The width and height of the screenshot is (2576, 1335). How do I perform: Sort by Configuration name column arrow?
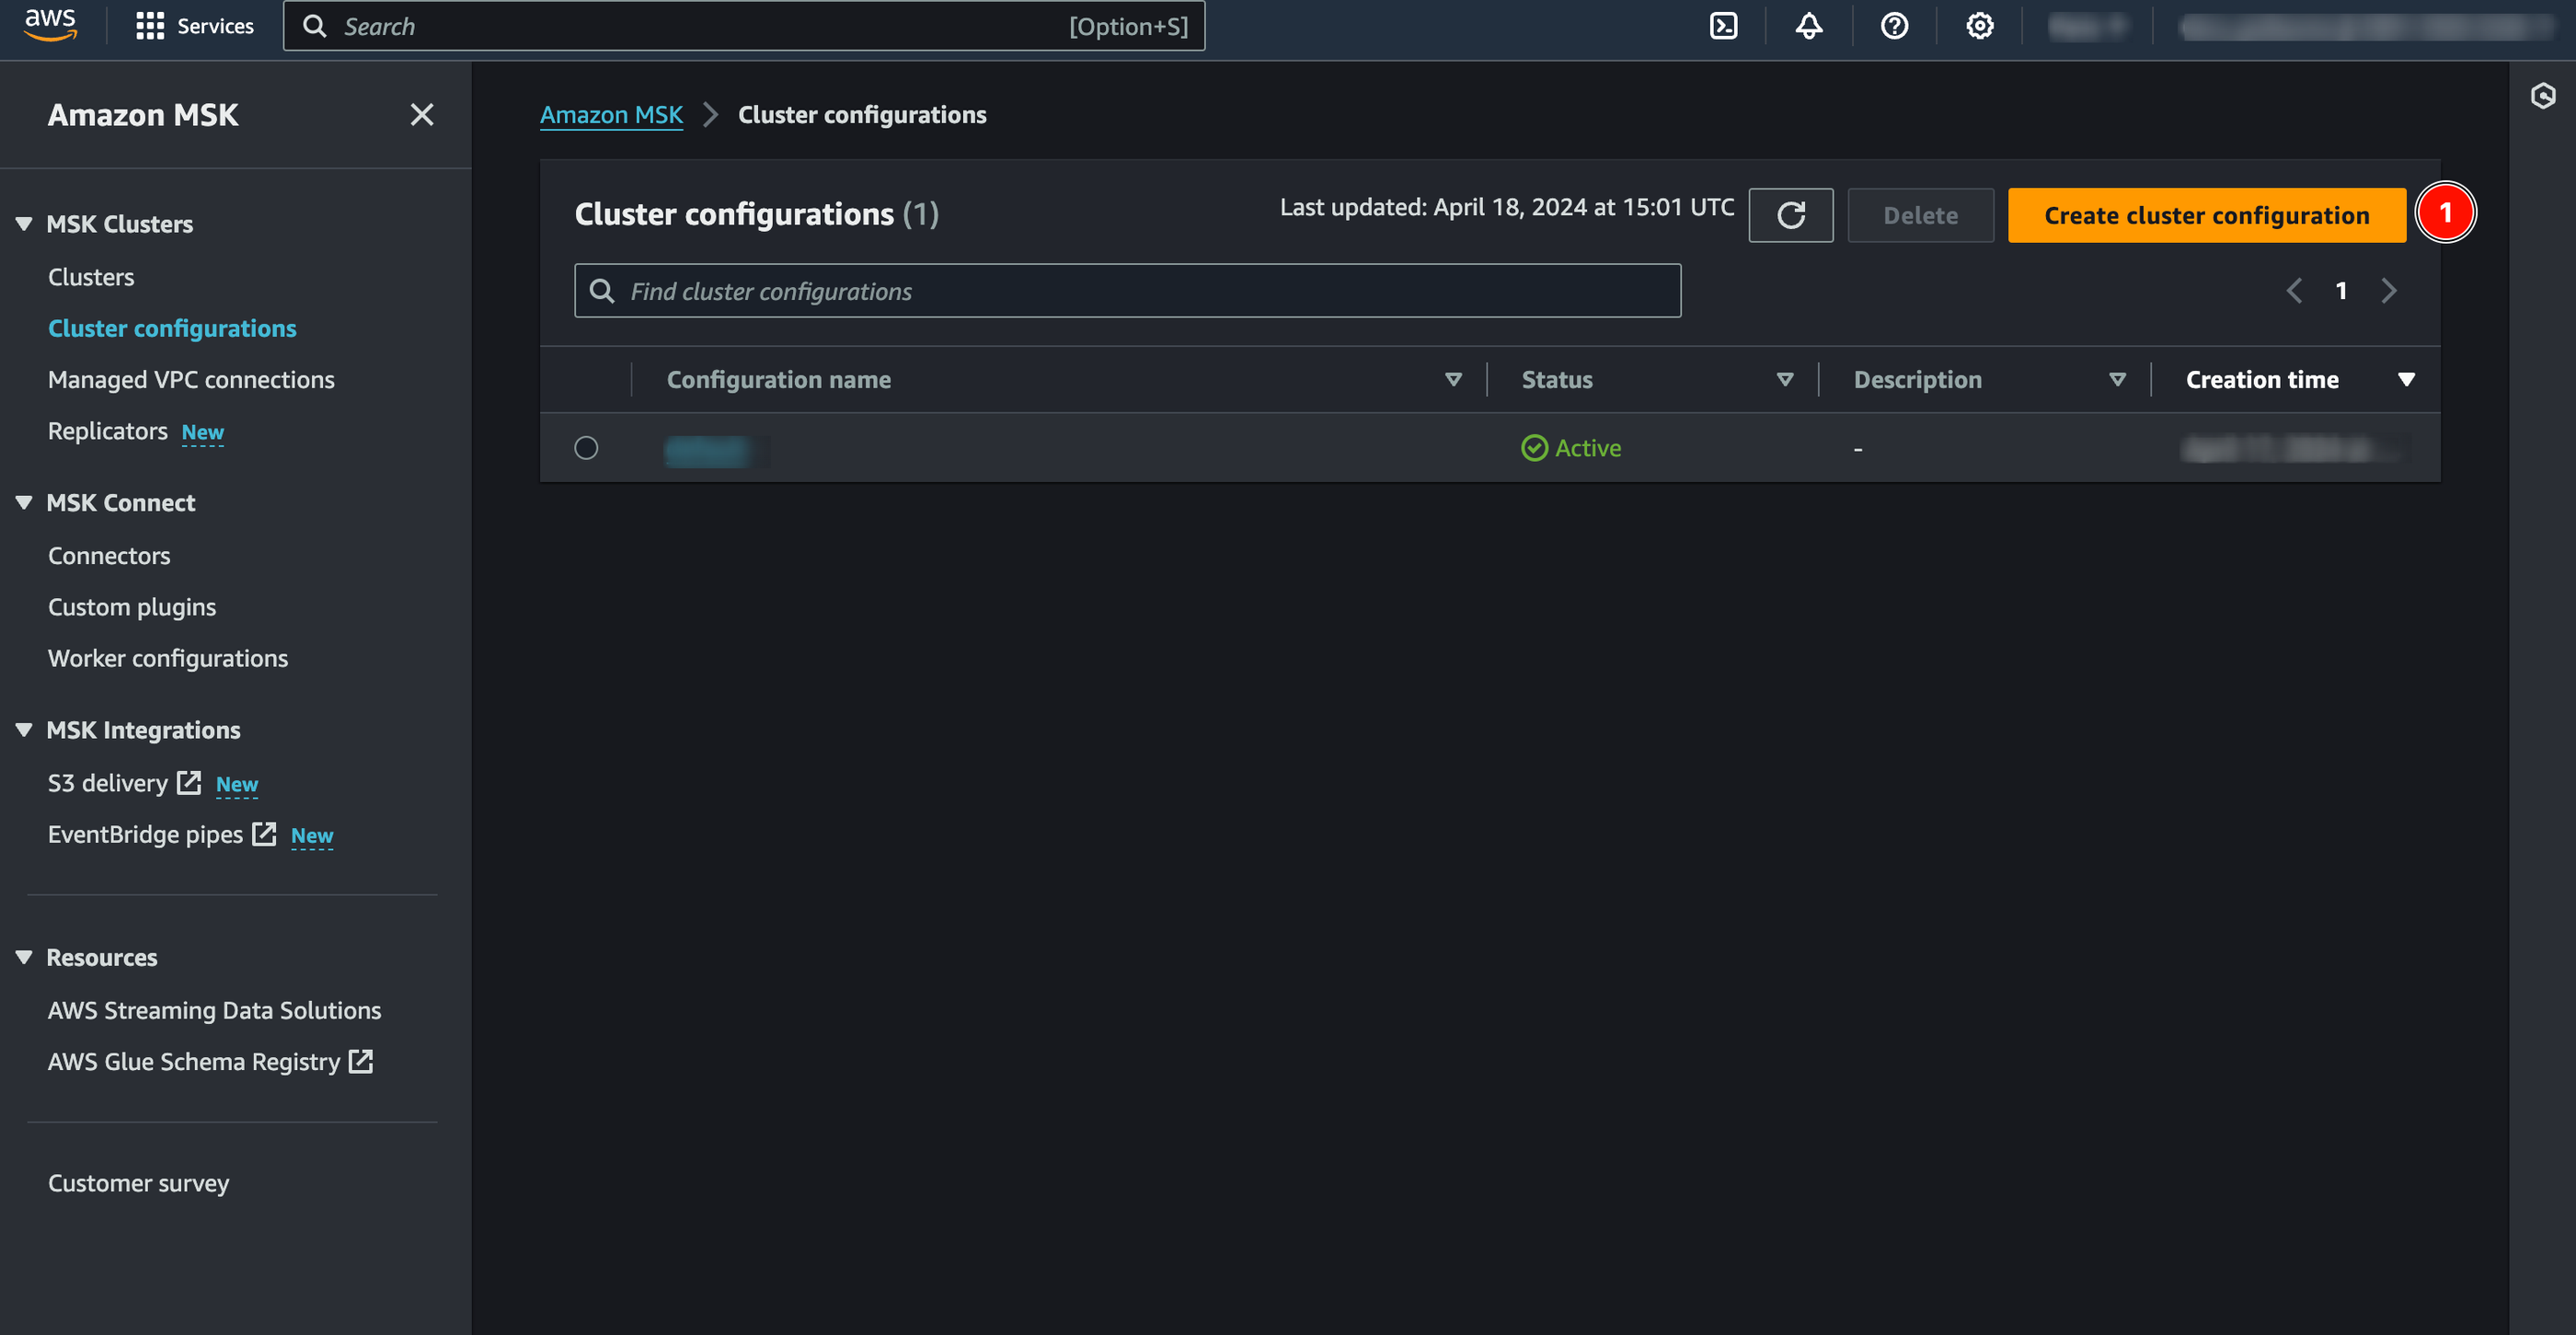click(1453, 380)
